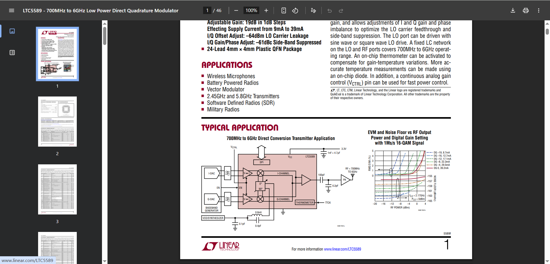
Task: Click '2.45GHz and 5.8GHz Transmitters' text
Action: click(x=243, y=96)
